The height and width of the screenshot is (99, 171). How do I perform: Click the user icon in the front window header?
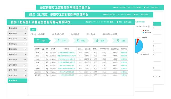[117, 22]
